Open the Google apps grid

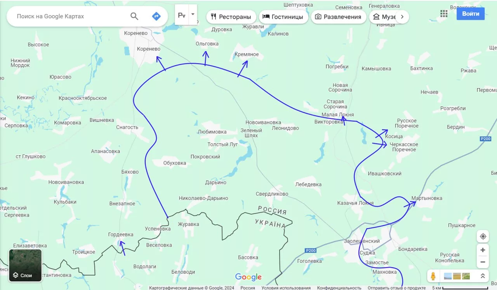pyautogui.click(x=444, y=14)
